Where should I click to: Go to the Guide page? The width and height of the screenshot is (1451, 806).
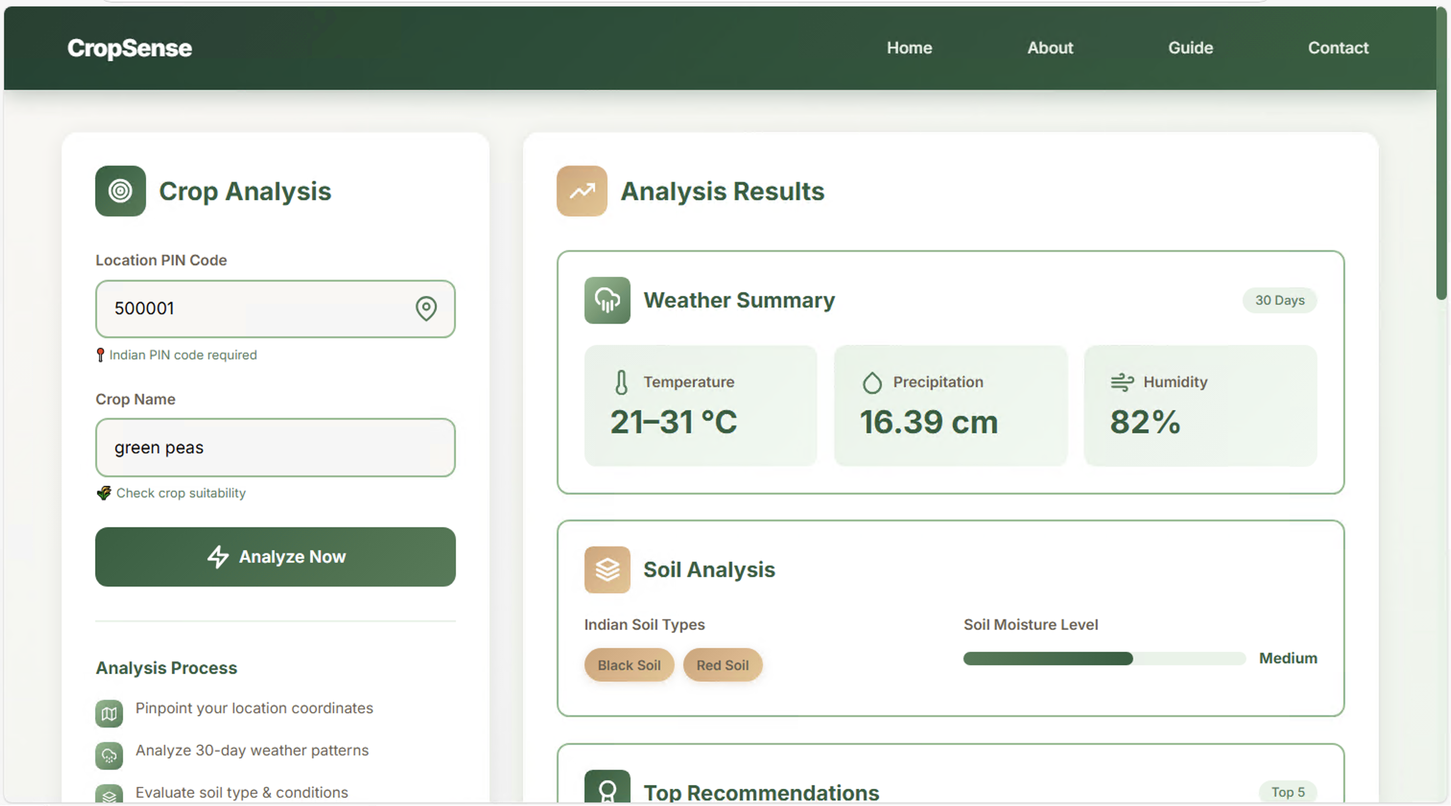(x=1190, y=48)
